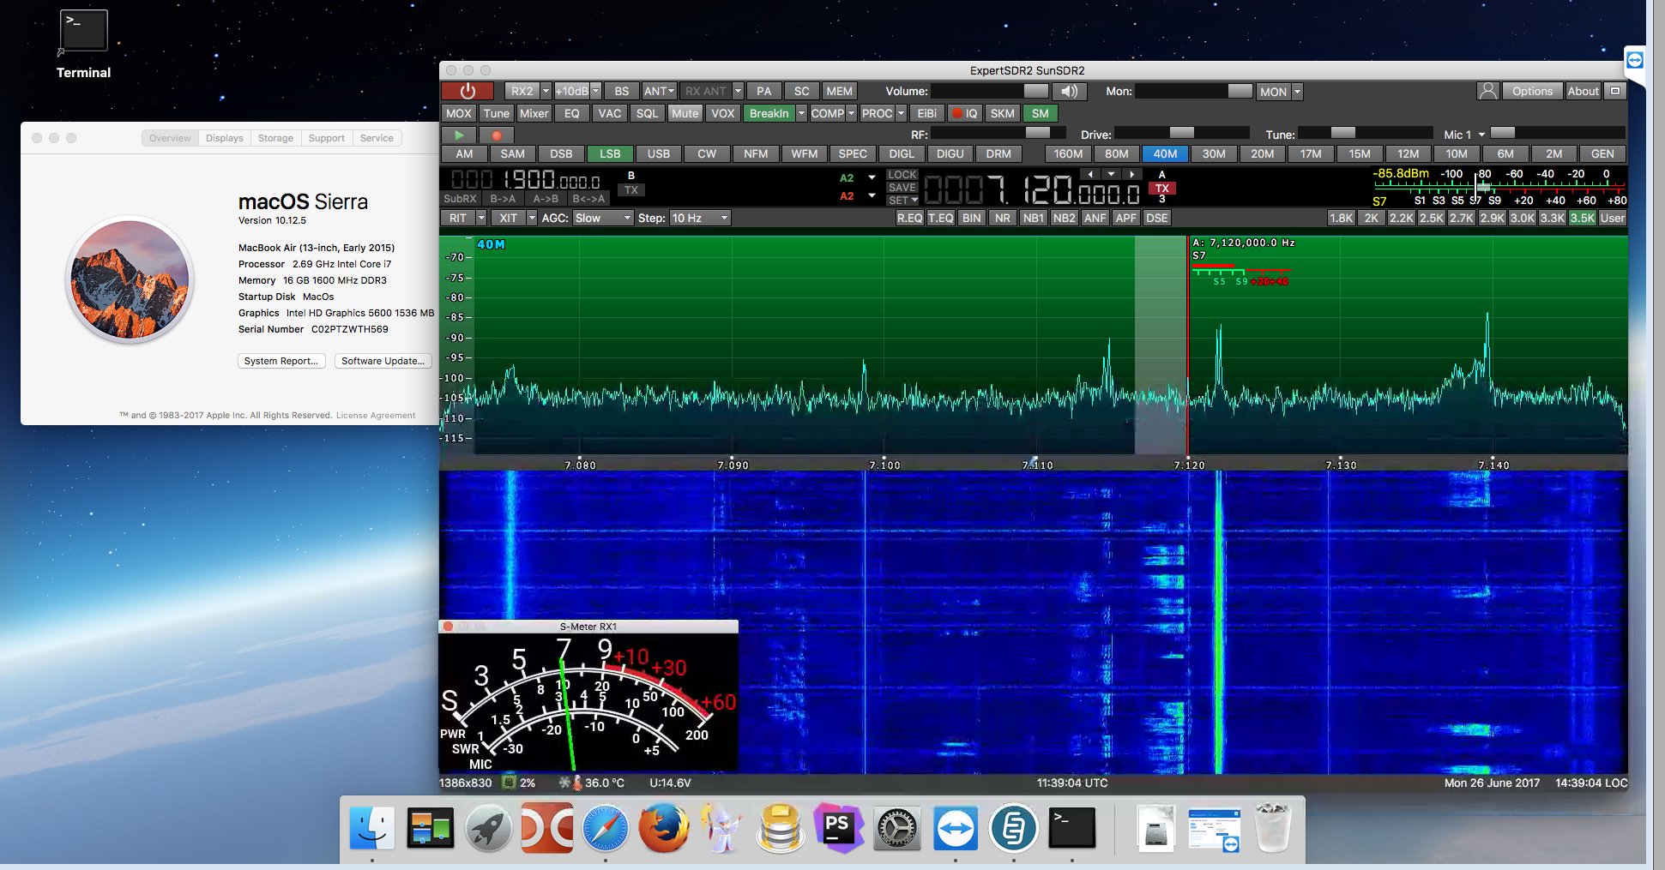
Task: Switch to Displays tab in About This Mac
Action: pos(224,138)
